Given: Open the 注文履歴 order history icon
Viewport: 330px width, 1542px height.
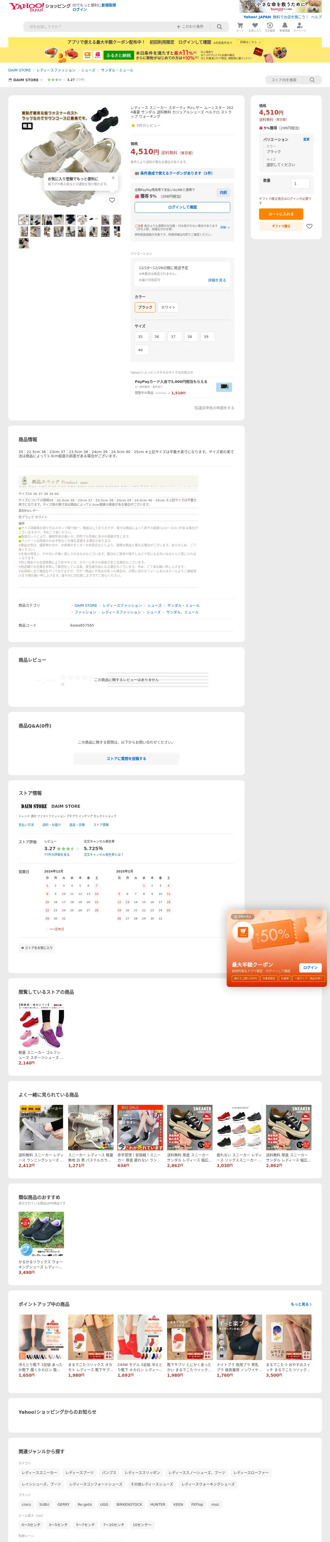Looking at the screenshot, I should 270,27.
